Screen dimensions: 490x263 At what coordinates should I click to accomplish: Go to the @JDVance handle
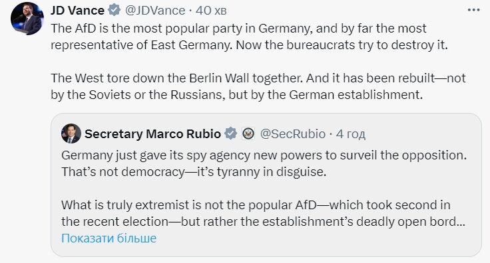point(155,10)
